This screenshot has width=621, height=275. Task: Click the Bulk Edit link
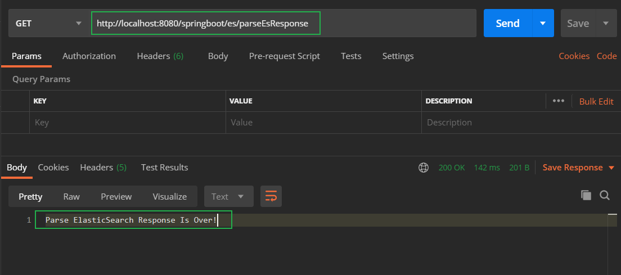click(x=596, y=101)
